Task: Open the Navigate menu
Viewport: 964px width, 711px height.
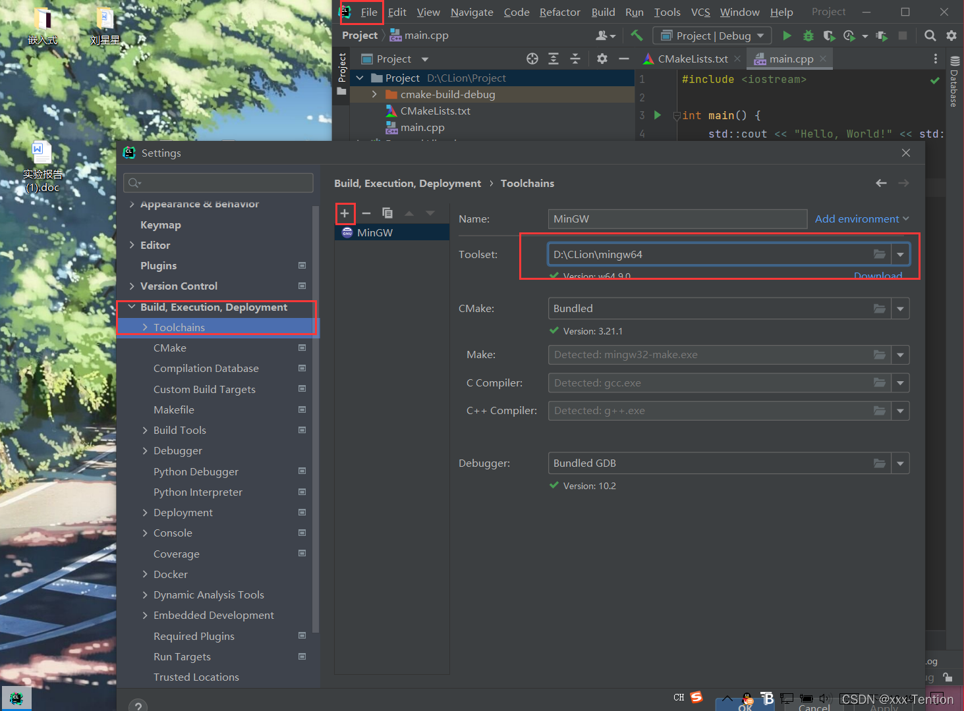Action: (472, 13)
